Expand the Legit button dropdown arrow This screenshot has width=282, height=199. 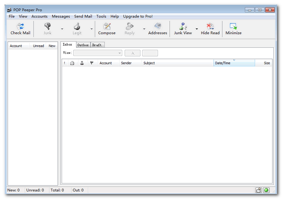92,29
